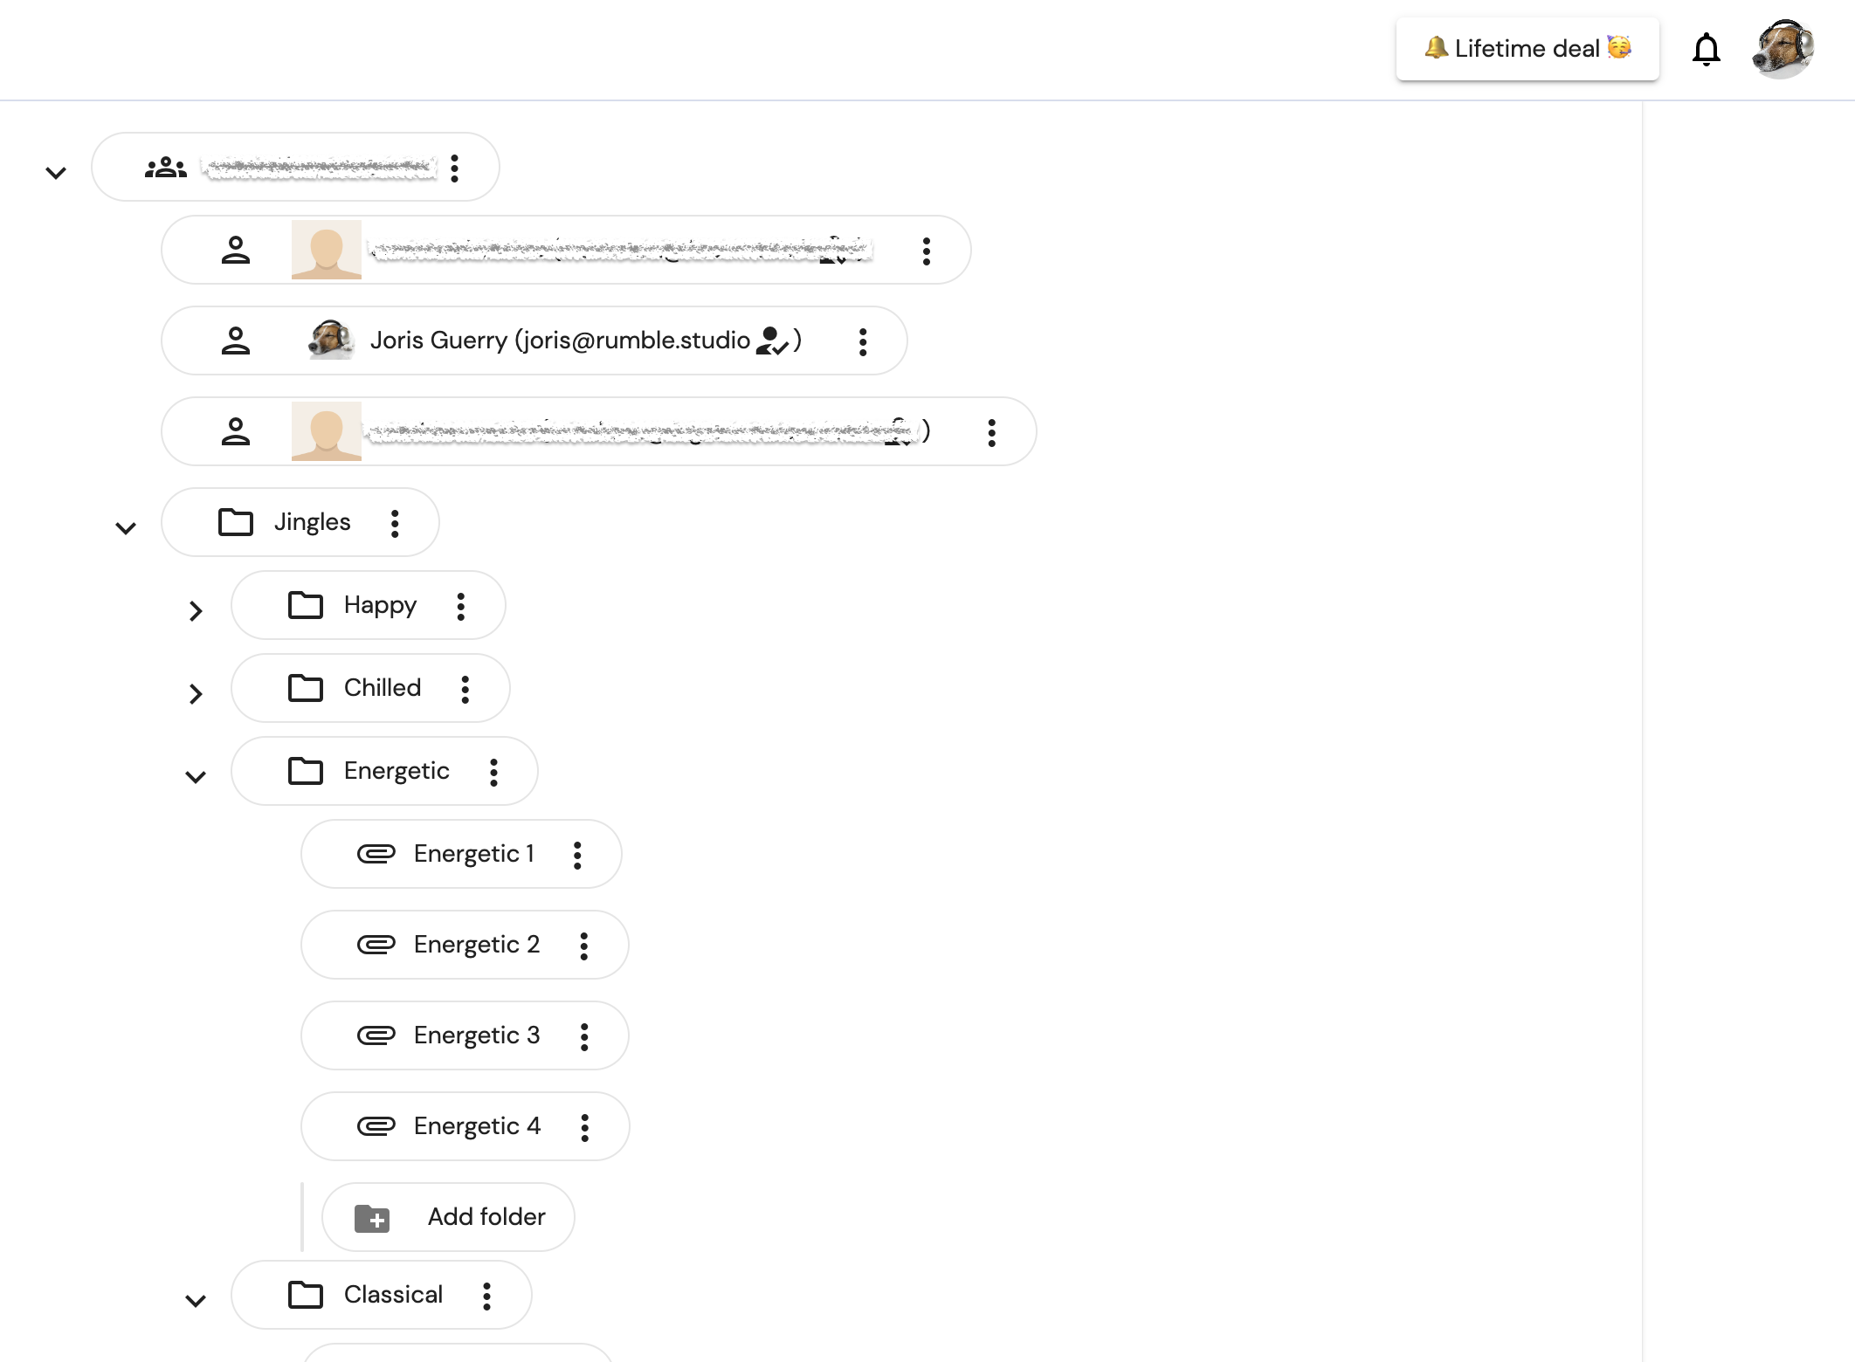The width and height of the screenshot is (1855, 1362).
Task: Collapse the Energetic folder
Action: point(196,777)
